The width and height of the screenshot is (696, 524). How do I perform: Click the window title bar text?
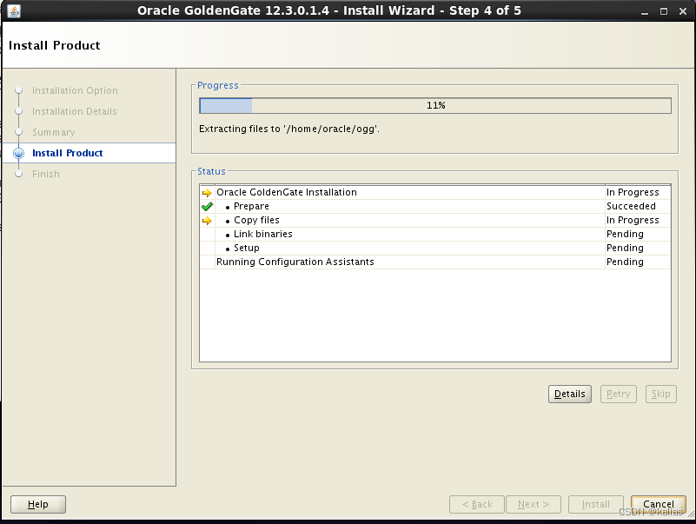(329, 10)
